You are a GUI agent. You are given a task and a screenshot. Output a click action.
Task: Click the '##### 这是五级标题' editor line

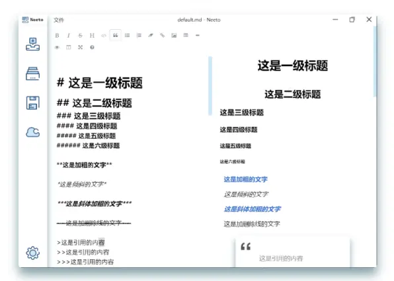pos(86,136)
